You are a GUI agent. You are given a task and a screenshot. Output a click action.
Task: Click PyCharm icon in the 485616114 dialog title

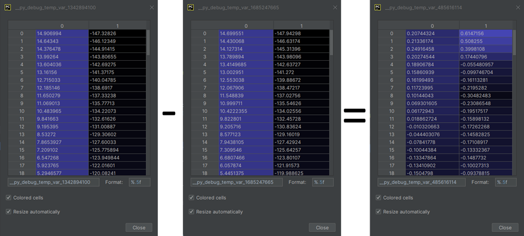pyautogui.click(x=377, y=7)
